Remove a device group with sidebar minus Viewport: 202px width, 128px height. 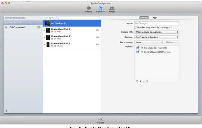(x=10, y=111)
